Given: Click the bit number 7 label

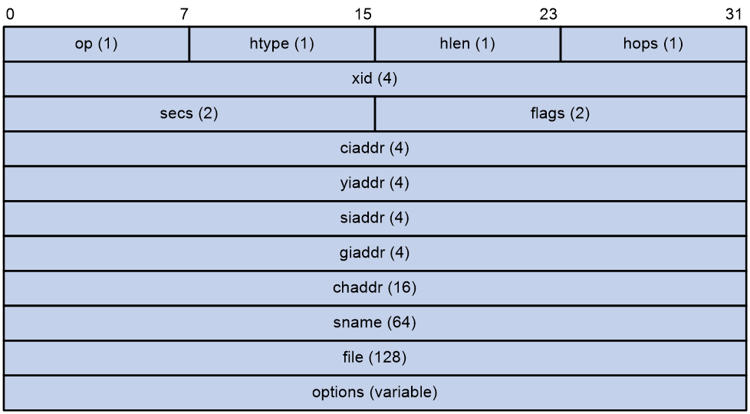Looking at the screenshot, I should (185, 15).
